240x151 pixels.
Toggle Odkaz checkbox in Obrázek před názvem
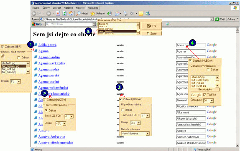tap(19, 58)
